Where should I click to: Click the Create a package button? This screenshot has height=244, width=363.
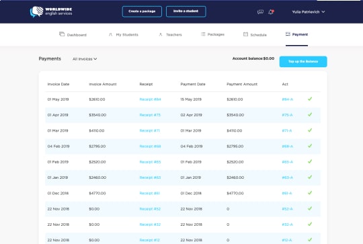click(142, 11)
